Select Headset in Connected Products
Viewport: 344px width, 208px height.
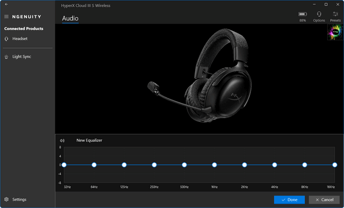[x=20, y=39]
